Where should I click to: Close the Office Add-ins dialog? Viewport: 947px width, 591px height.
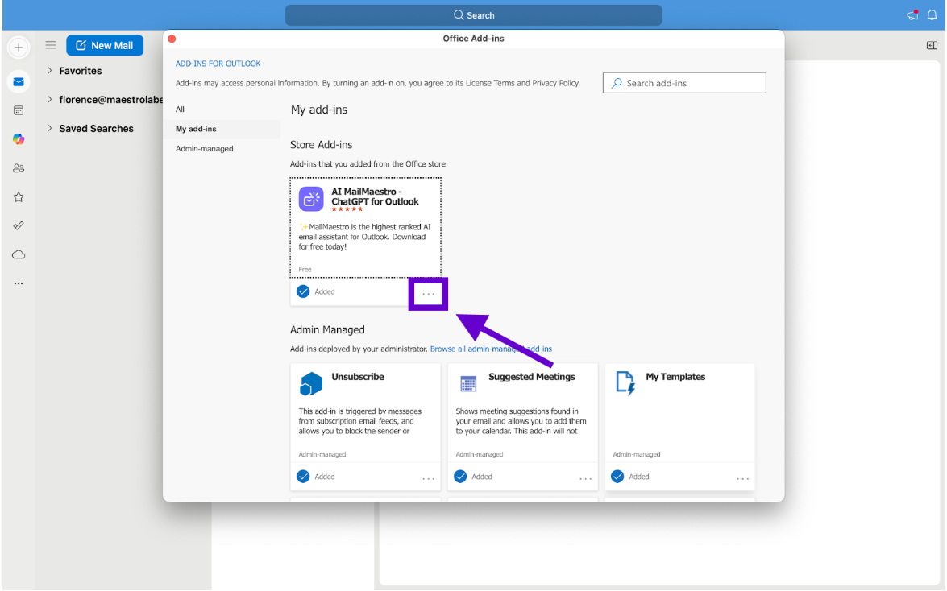coord(172,39)
